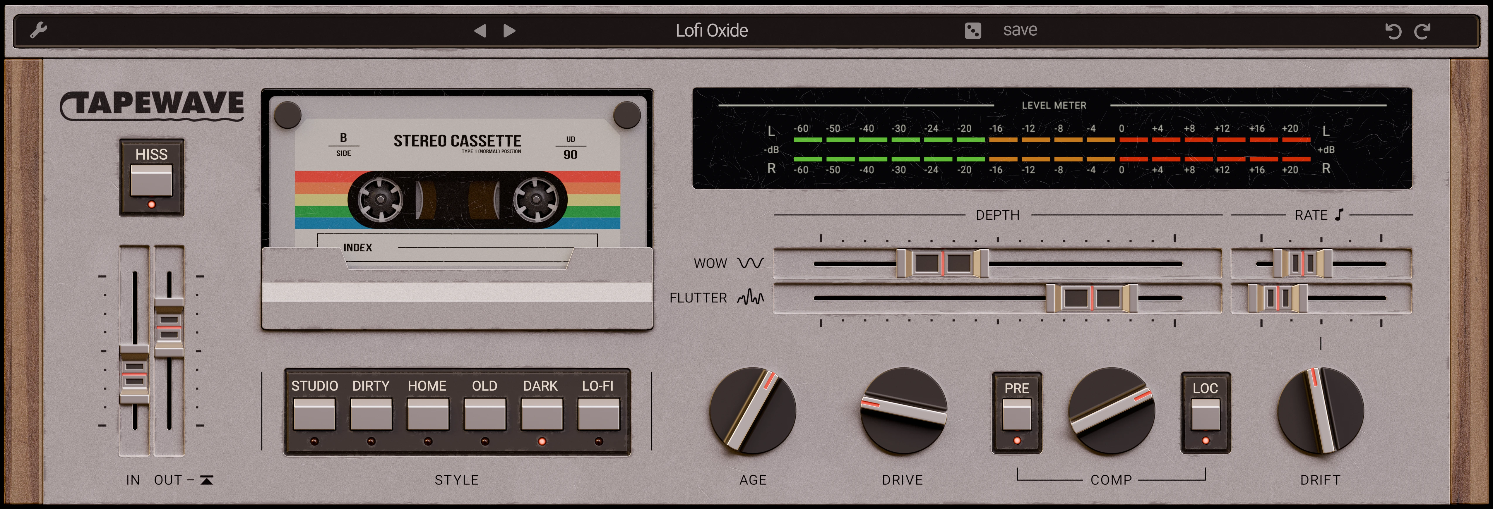1493x509 pixels.
Task: Select the OLD style button
Action: coord(484,414)
